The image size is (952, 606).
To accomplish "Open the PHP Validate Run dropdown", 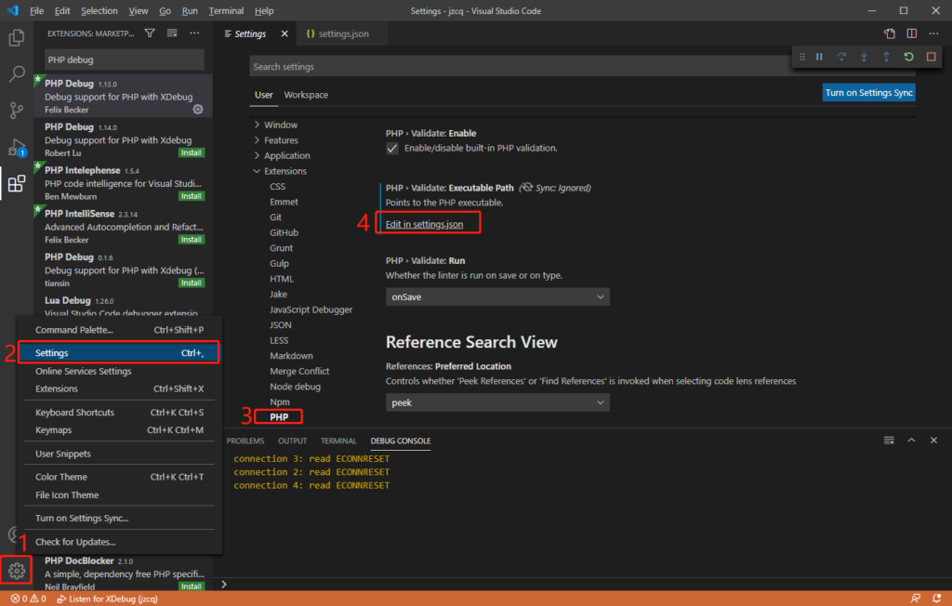I will click(498, 296).
